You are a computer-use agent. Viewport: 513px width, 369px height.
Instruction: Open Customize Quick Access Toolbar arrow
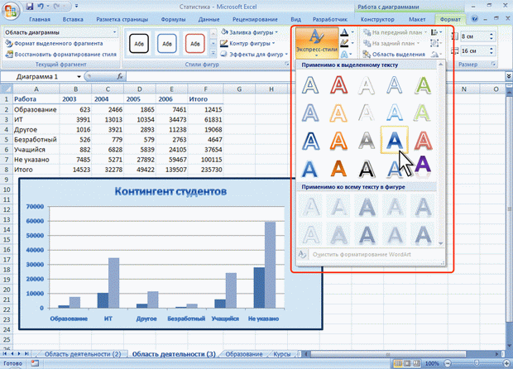click(x=76, y=7)
